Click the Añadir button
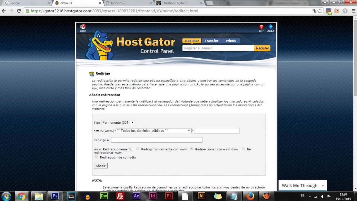The width and height of the screenshot is (357, 201). point(101,166)
